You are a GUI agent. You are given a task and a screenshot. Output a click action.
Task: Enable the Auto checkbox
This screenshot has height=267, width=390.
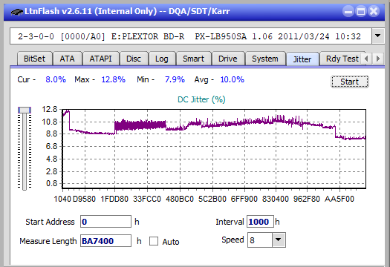click(x=154, y=241)
